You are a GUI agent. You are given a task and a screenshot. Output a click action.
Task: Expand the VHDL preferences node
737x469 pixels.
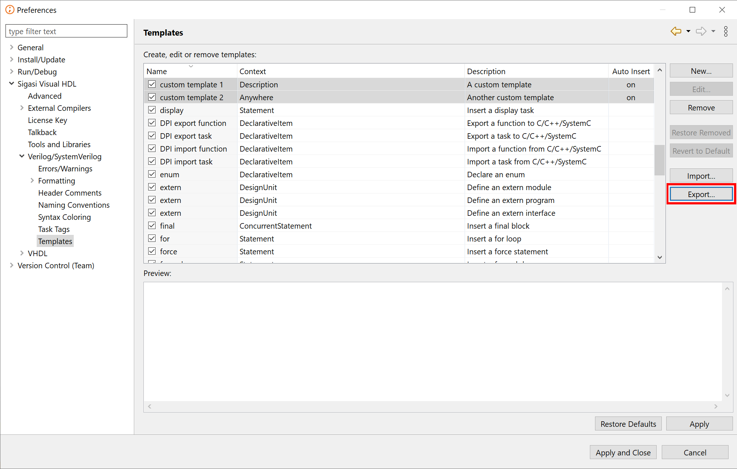pos(22,253)
